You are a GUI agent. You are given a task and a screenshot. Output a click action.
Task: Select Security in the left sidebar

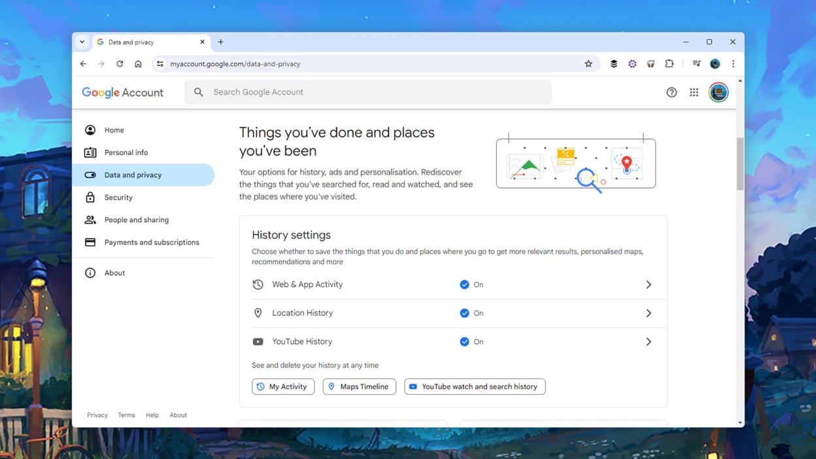click(x=118, y=197)
